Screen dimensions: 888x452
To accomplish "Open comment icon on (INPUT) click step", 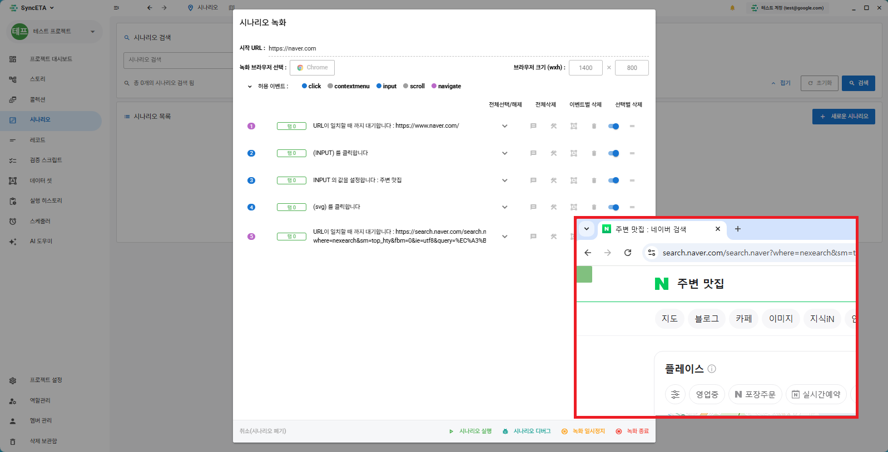I will 533,153.
